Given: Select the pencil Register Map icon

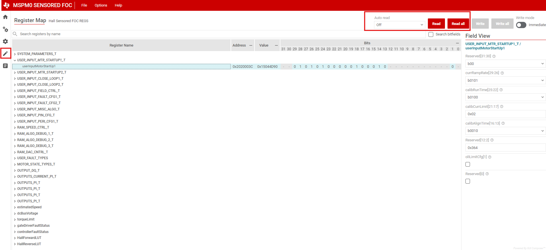Looking at the screenshot, I should click(5, 53).
